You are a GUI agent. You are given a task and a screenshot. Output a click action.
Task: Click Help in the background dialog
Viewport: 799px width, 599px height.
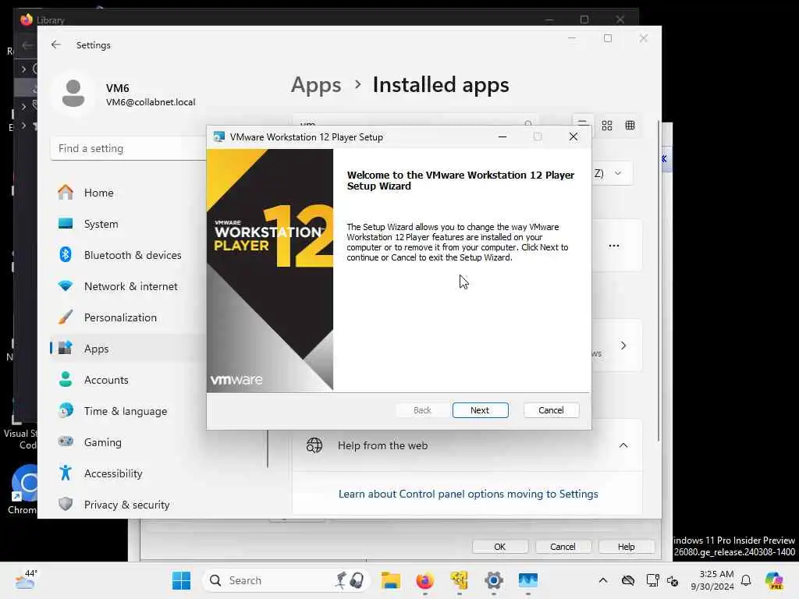coord(627,547)
